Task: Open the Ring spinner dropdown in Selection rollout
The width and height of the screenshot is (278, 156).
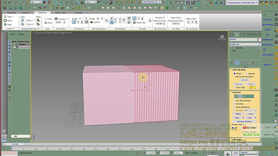Action: tap(243, 118)
